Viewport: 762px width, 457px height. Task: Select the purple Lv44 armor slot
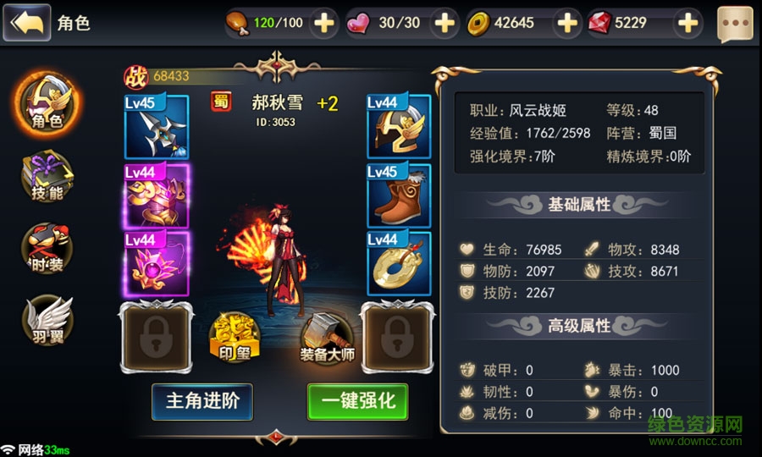click(157, 195)
